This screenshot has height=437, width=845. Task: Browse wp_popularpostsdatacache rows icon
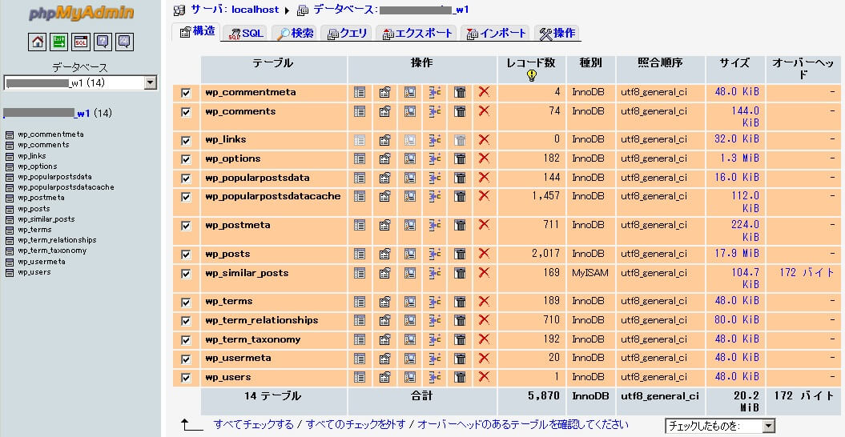point(360,197)
